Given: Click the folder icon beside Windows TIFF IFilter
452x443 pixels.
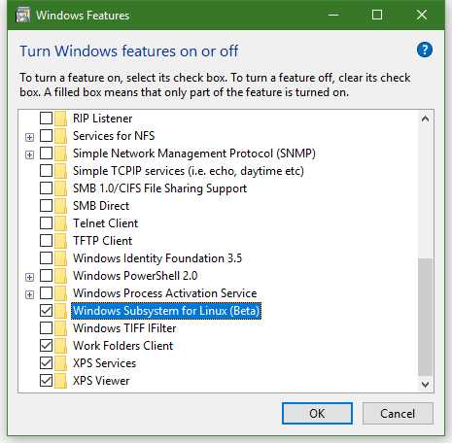Looking at the screenshot, I should pyautogui.click(x=60, y=328).
